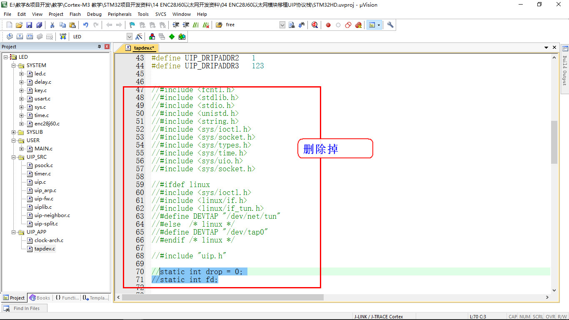Start a debug session
The width and height of the screenshot is (569, 320).
coord(314,25)
